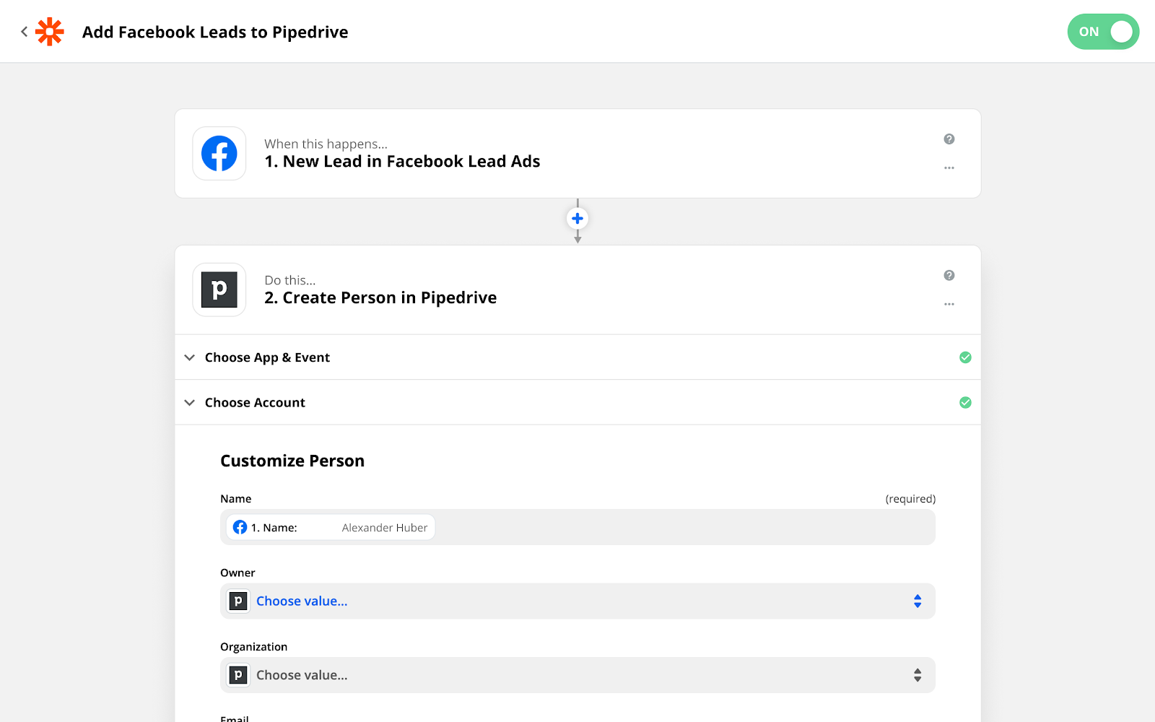Add a step with the plus button

577,218
